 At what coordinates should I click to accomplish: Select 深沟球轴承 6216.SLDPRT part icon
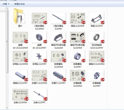(x=97, y=37)
